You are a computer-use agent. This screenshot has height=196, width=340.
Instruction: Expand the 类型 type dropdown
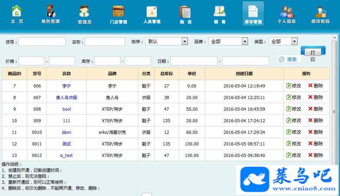[294, 42]
